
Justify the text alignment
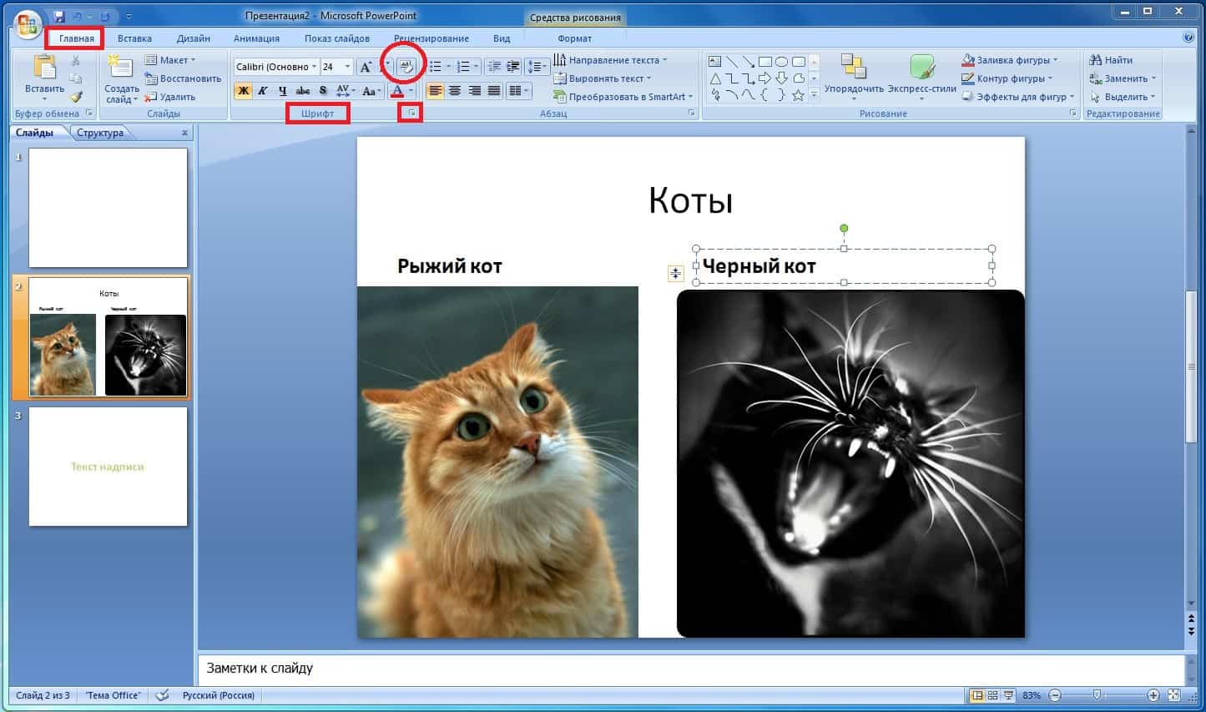point(494,91)
